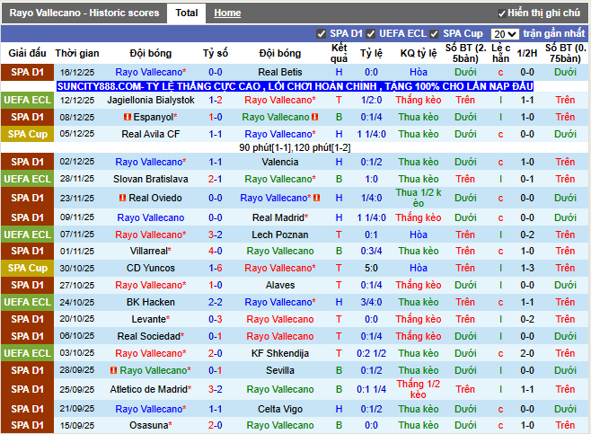The image size is (591, 434).
Task: Click red card icon after Rayo Vallecano on 23/11/25
Action: coord(316,198)
